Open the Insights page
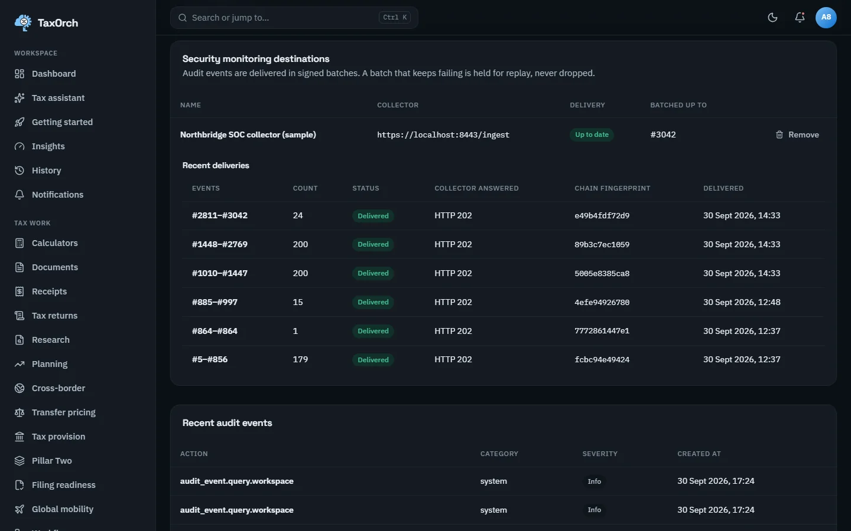Viewport: 851px width, 531px height. pos(78,146)
